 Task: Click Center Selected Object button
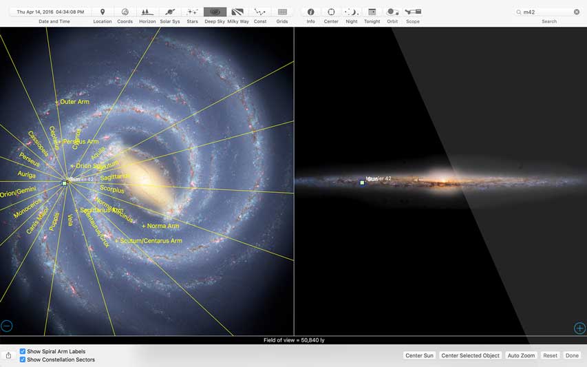pyautogui.click(x=470, y=355)
